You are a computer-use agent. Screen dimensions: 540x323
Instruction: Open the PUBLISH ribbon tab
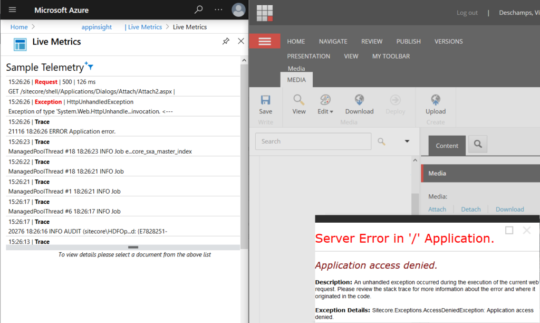point(409,41)
